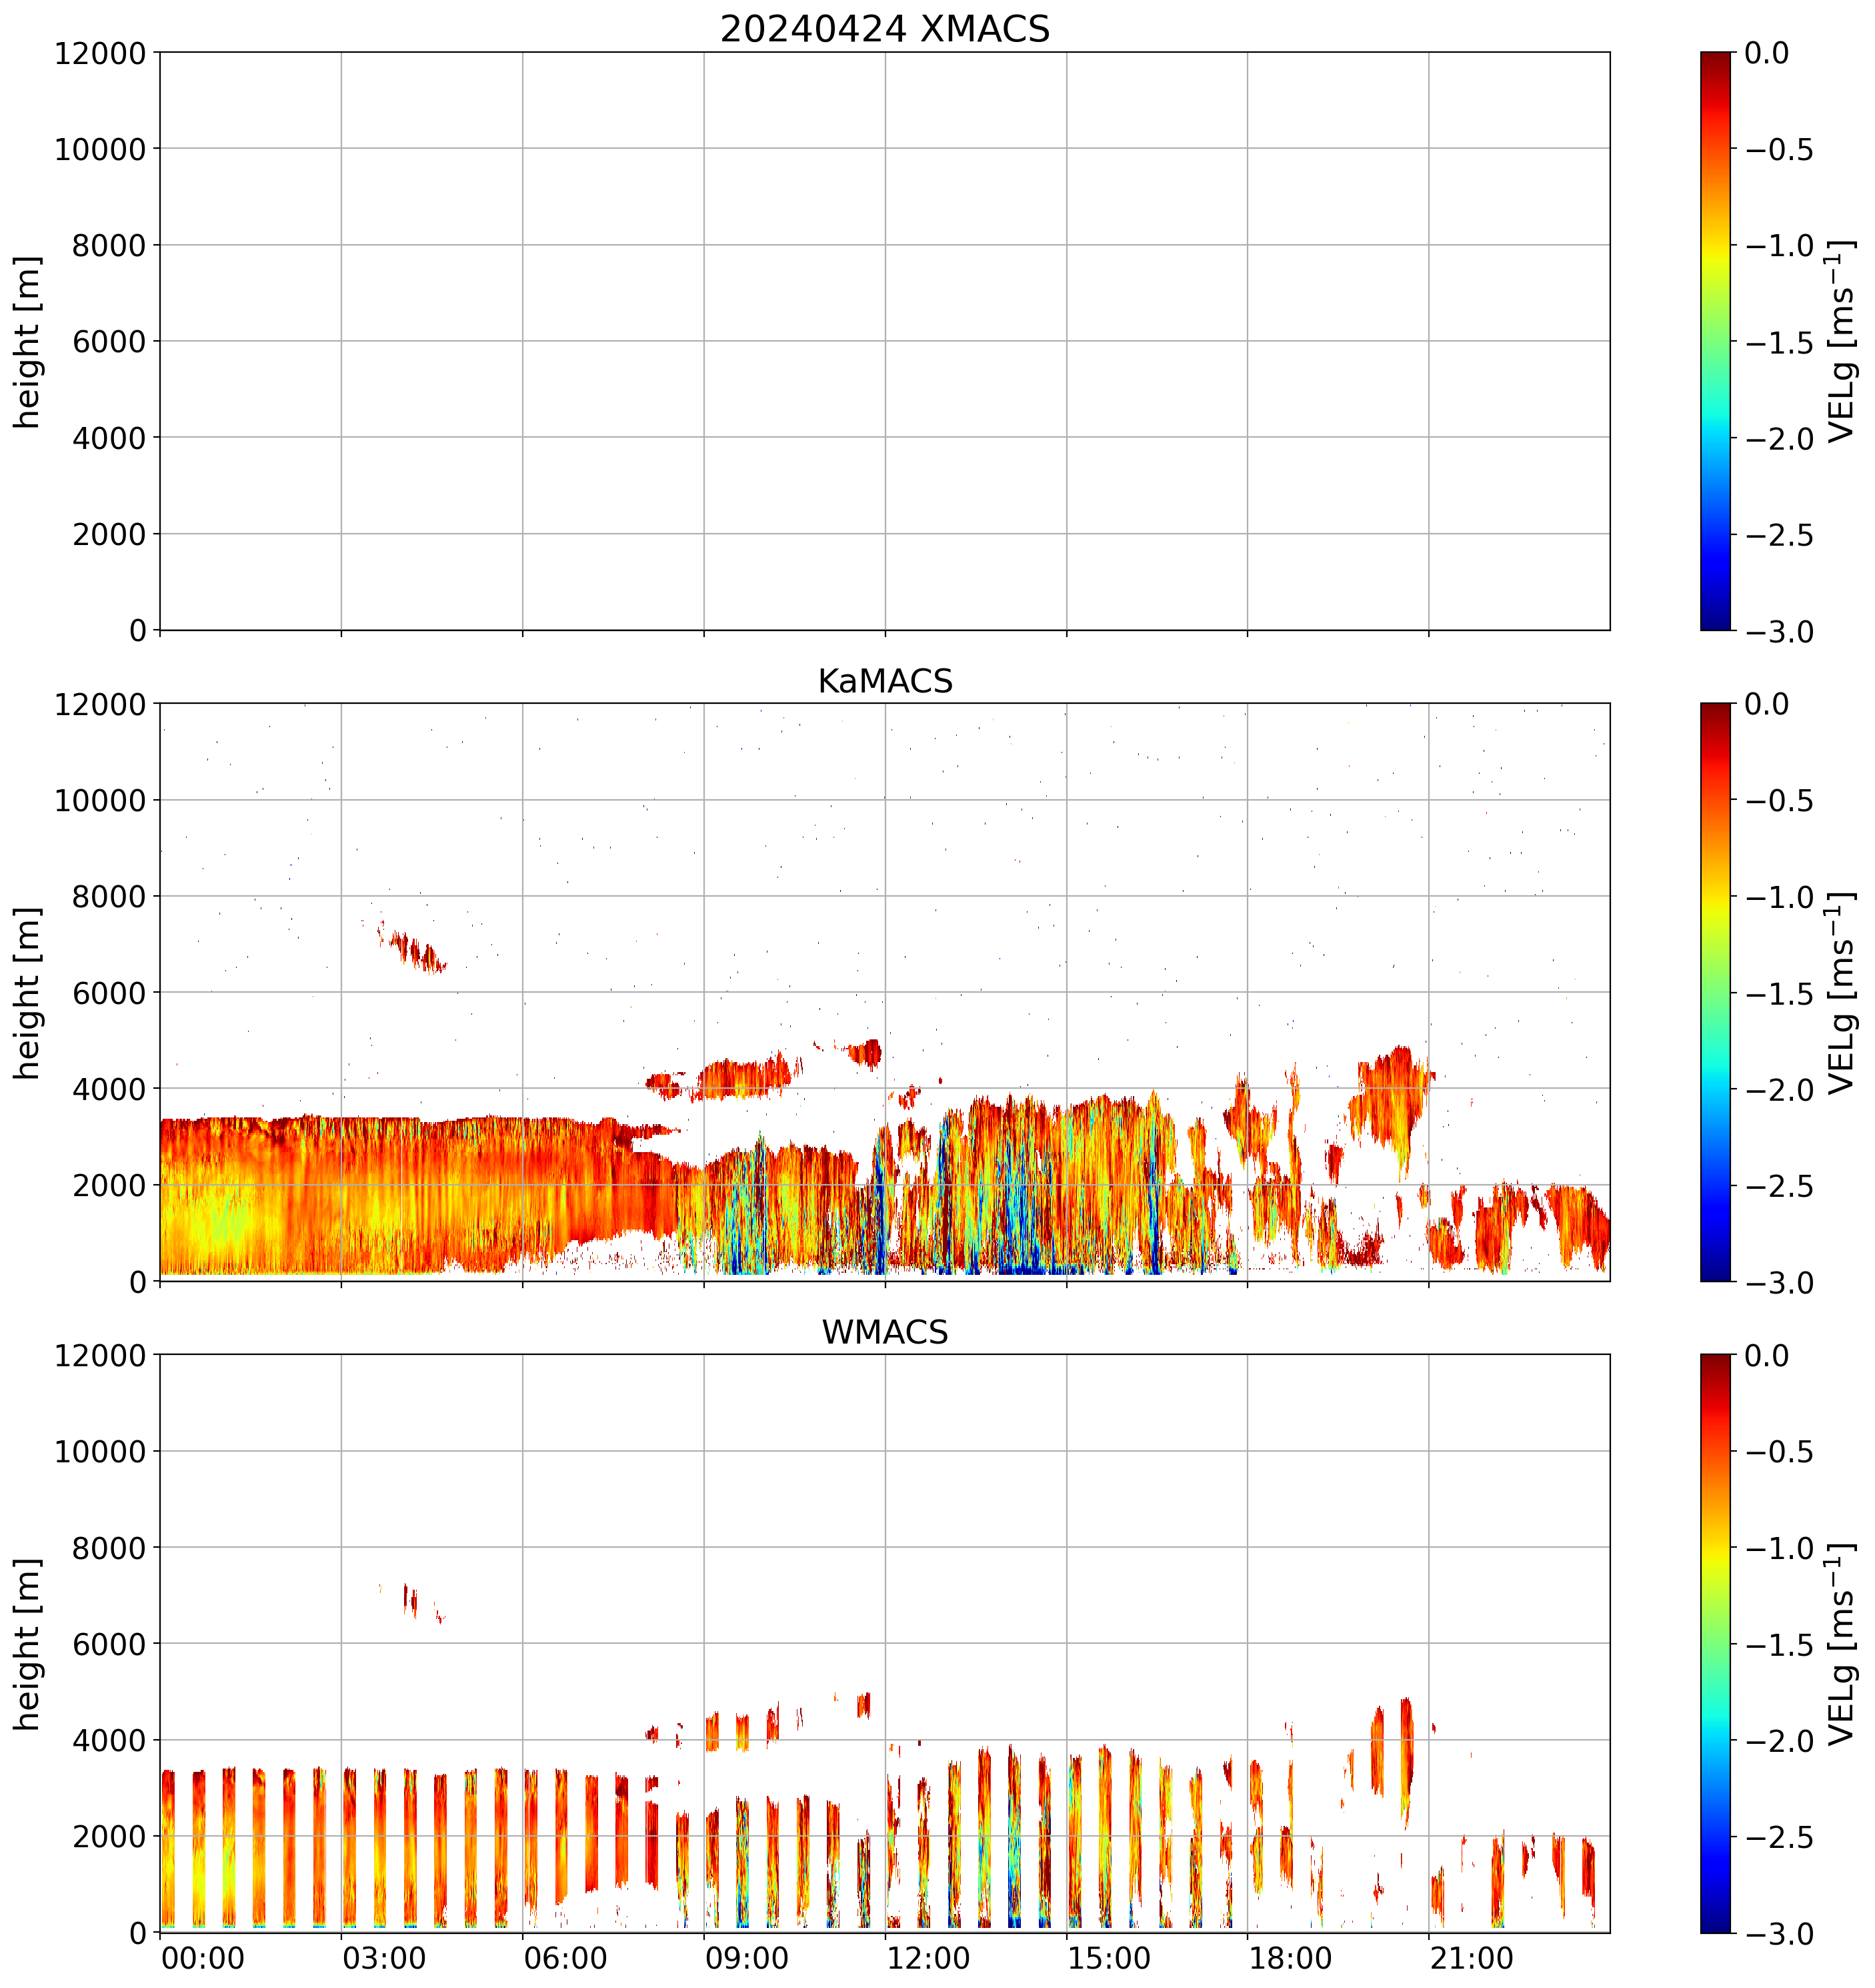Click the 15:00 time axis label
Image resolution: width=1875 pixels, height=1988 pixels.
[x=1108, y=1958]
